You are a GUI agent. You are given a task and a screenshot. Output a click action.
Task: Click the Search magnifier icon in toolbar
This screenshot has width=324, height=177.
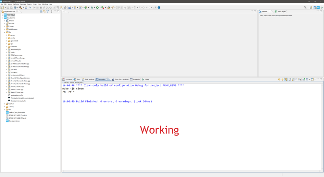[x=305, y=7]
